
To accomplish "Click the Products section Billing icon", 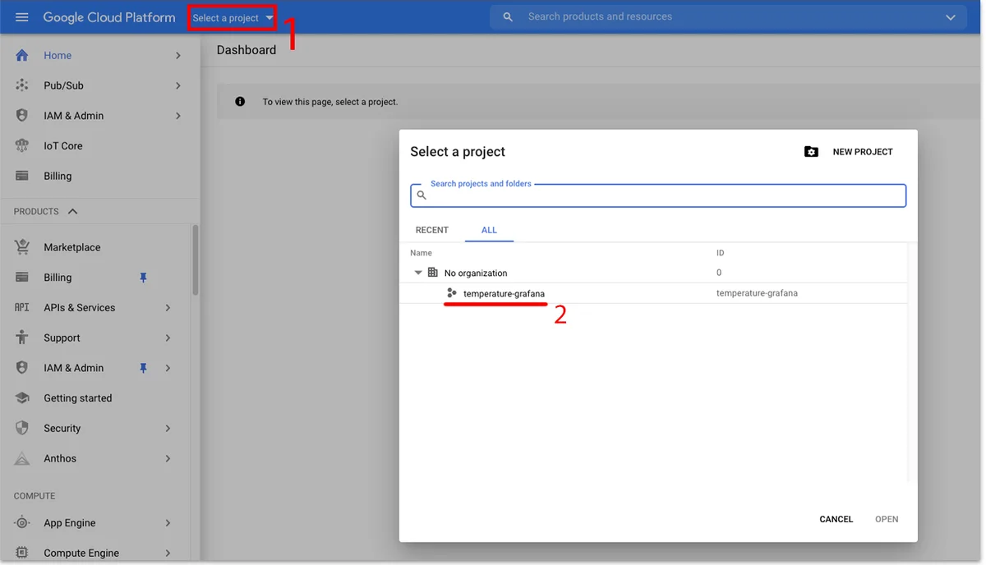I will point(22,278).
